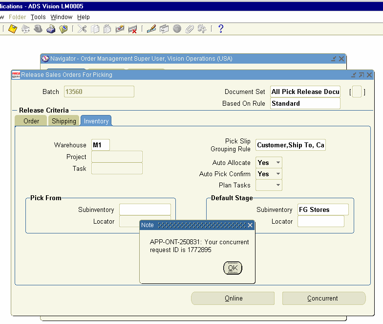This screenshot has width=383, height=324.
Task: Click the Switch Responsibilities hat icon
Action: pos(38,29)
